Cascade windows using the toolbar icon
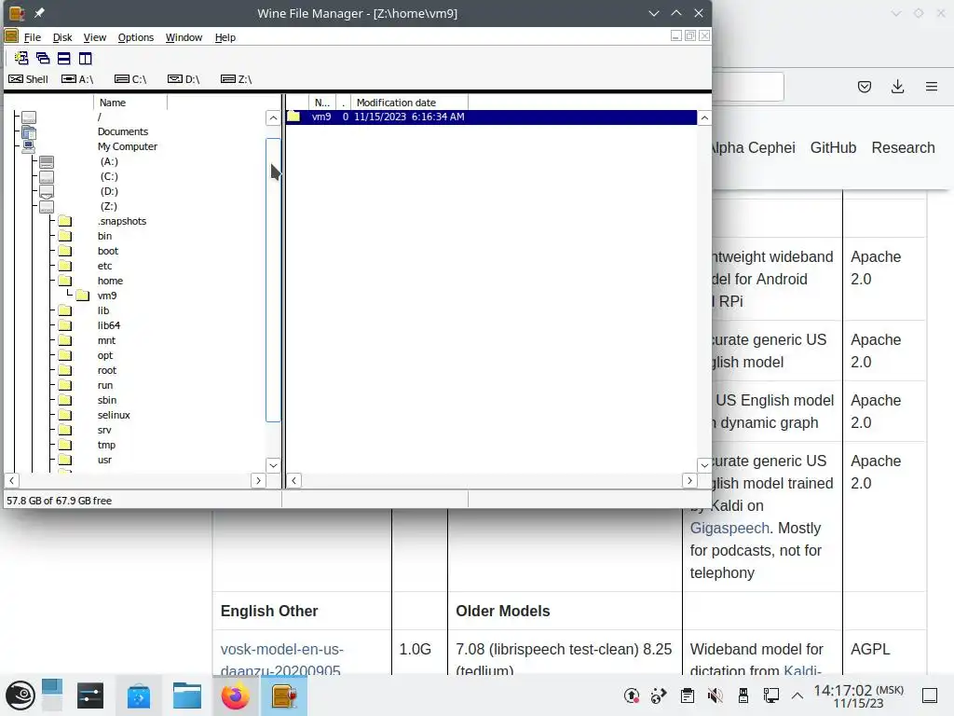954x716 pixels. point(43,59)
